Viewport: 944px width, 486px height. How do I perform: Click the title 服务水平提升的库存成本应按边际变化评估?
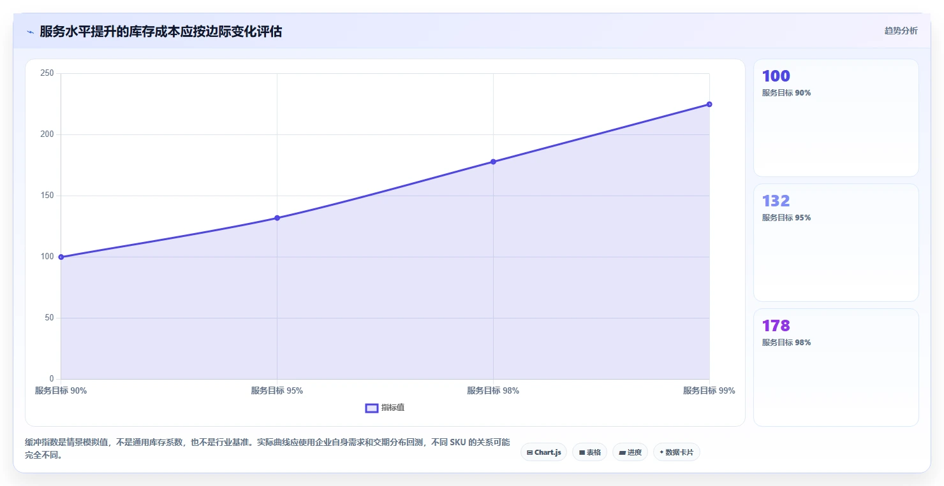[161, 31]
